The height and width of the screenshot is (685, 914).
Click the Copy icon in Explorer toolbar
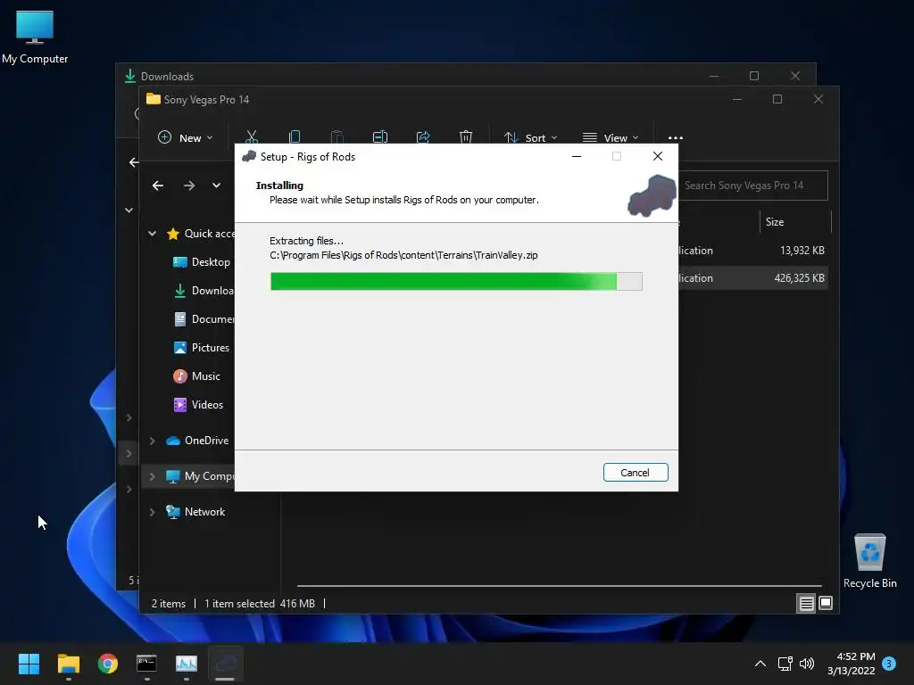295,137
